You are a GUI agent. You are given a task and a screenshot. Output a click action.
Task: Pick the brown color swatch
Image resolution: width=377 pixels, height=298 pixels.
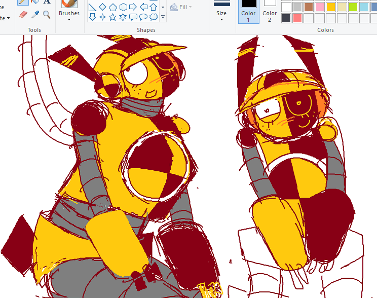pos(309,7)
